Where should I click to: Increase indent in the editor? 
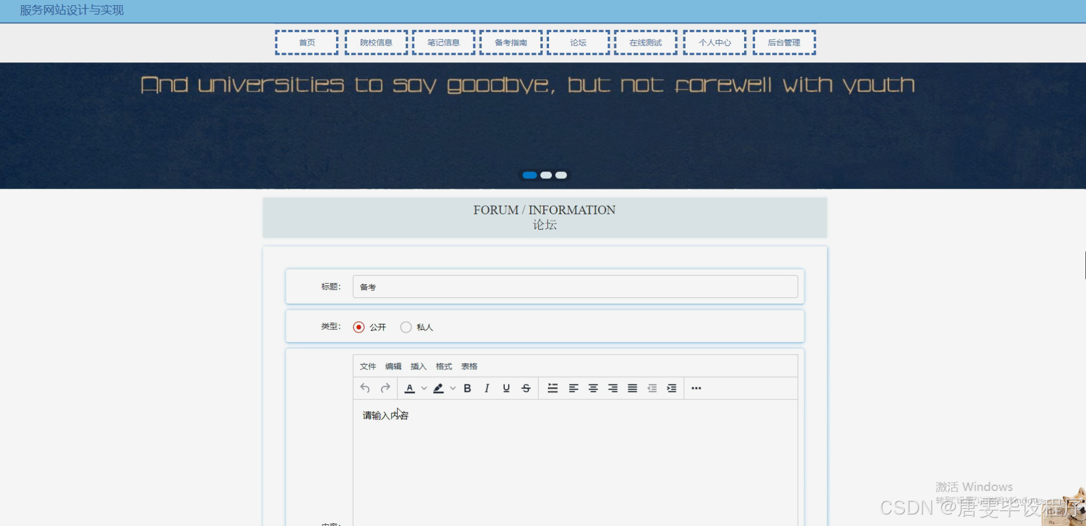tap(671, 388)
